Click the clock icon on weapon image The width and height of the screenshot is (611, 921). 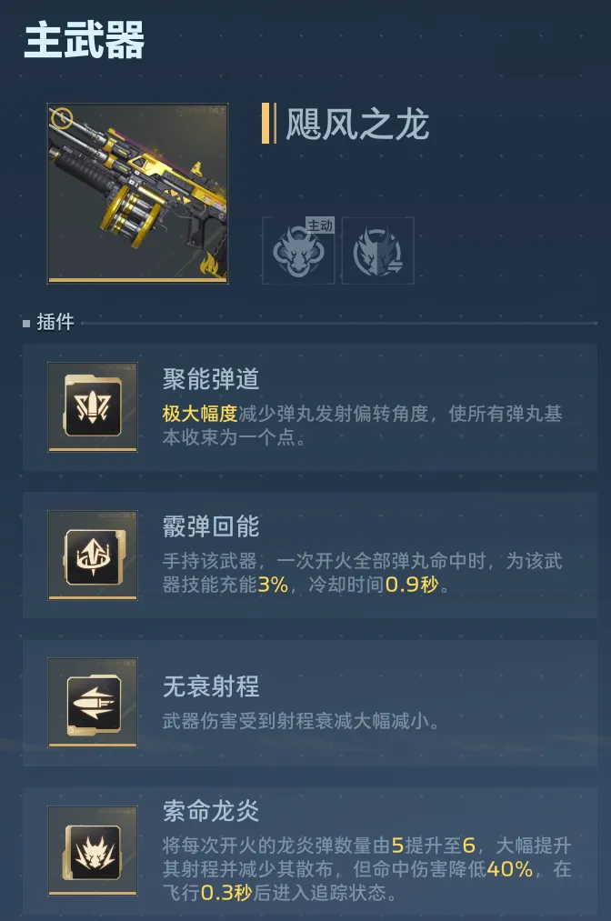62,118
